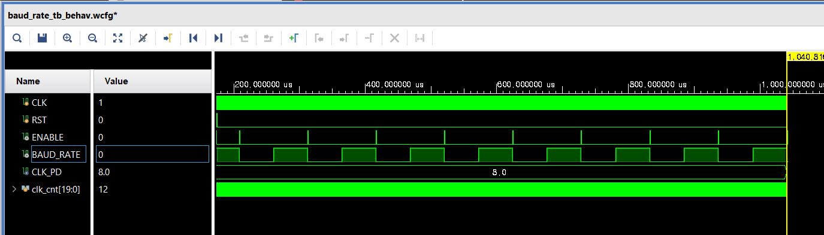Screen dimensions: 824x235
Task: Open the waveform Search tool
Action: [x=17, y=38]
